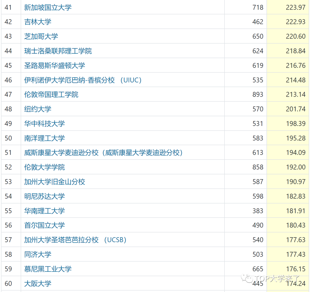Screen dimensions: 310x292
Task: Click 明尼苏达大学 link
Action: pyautogui.click(x=44, y=196)
